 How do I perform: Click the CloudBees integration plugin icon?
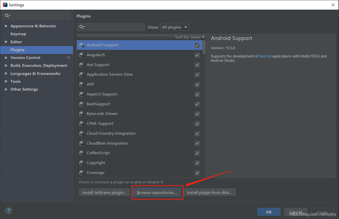82,143
